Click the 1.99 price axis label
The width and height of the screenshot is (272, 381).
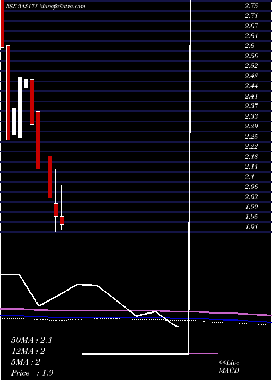click(x=251, y=207)
